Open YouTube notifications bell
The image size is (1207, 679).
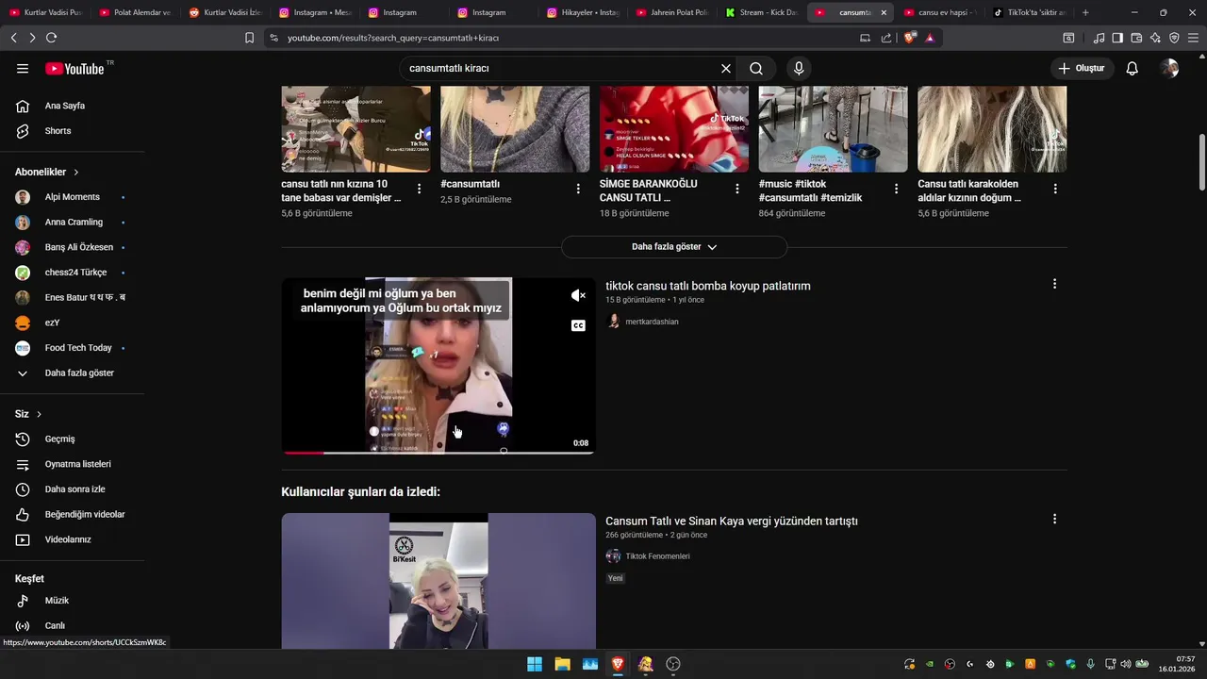1133,69
